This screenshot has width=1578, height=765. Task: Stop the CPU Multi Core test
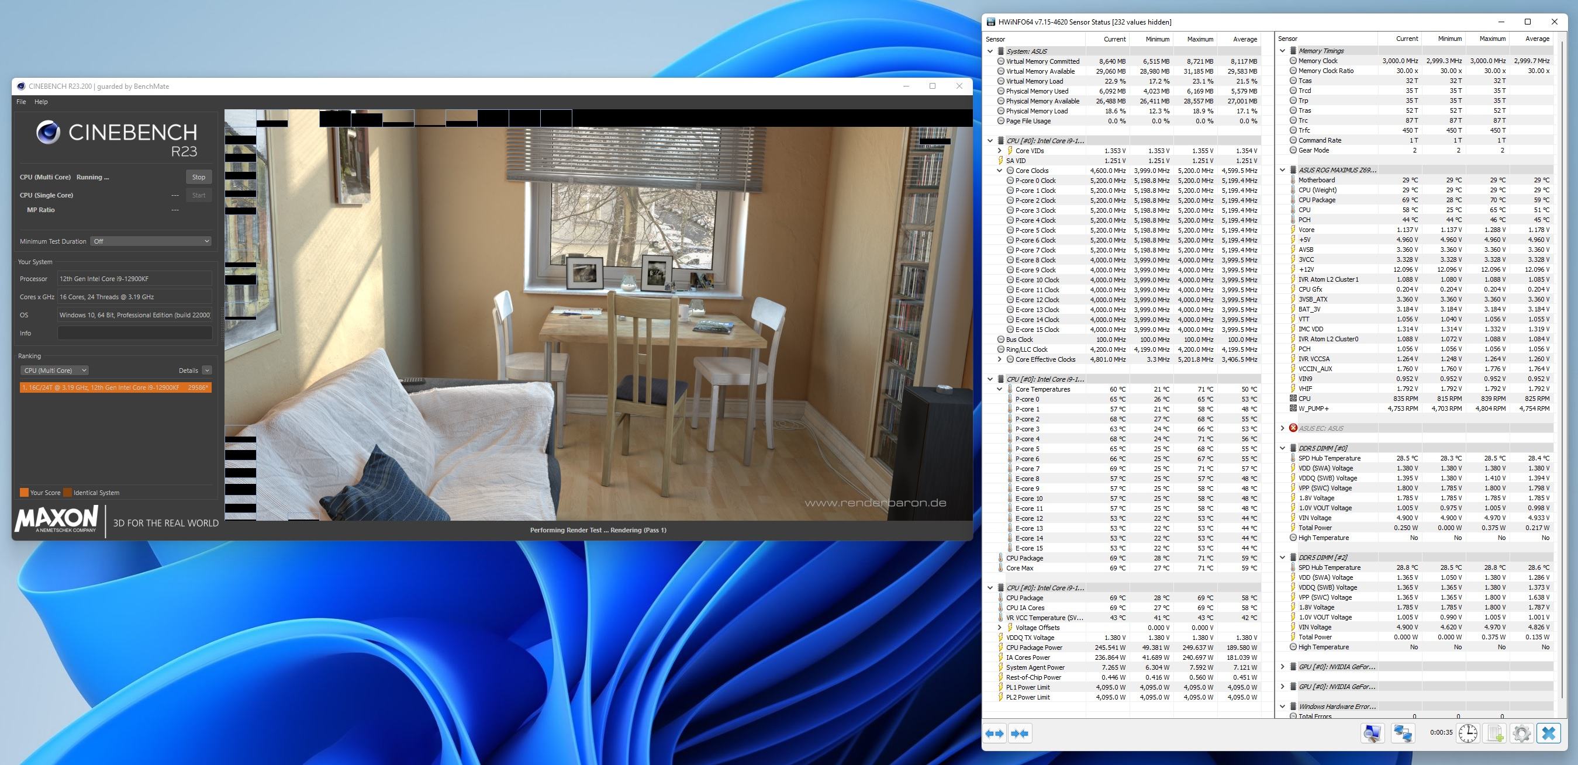198,177
